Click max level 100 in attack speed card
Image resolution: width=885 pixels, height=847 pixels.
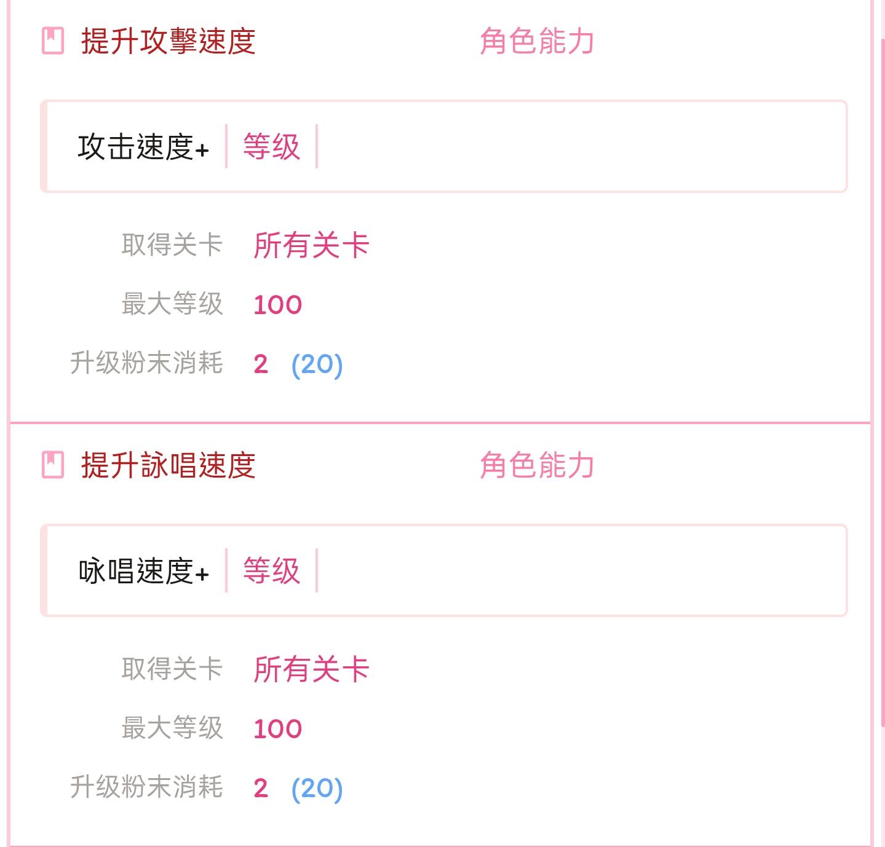click(277, 305)
